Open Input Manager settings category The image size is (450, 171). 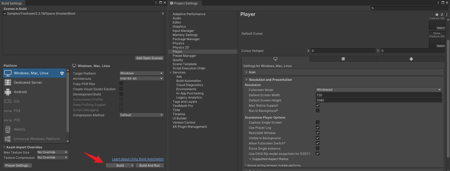click(183, 31)
